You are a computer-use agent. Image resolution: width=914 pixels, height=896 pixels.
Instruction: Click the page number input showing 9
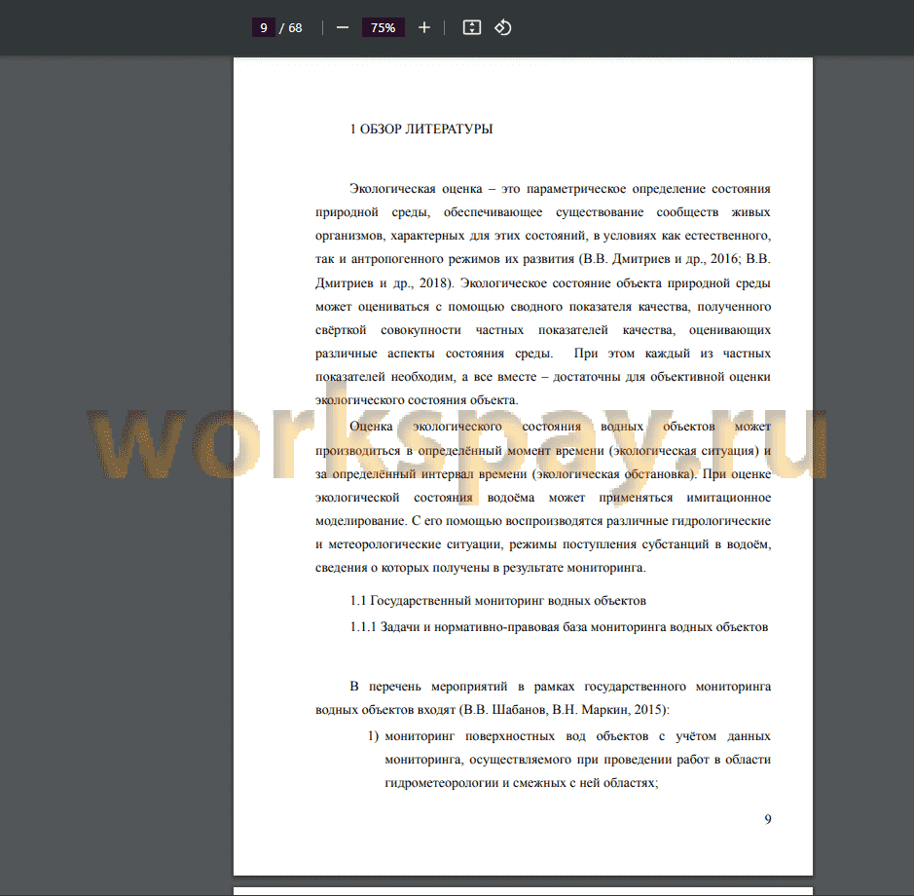tap(264, 27)
